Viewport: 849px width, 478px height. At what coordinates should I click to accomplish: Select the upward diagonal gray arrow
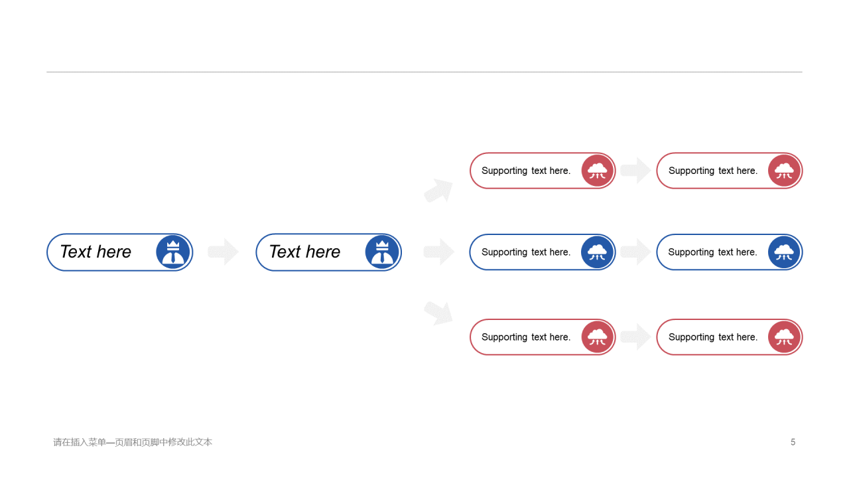click(x=438, y=191)
